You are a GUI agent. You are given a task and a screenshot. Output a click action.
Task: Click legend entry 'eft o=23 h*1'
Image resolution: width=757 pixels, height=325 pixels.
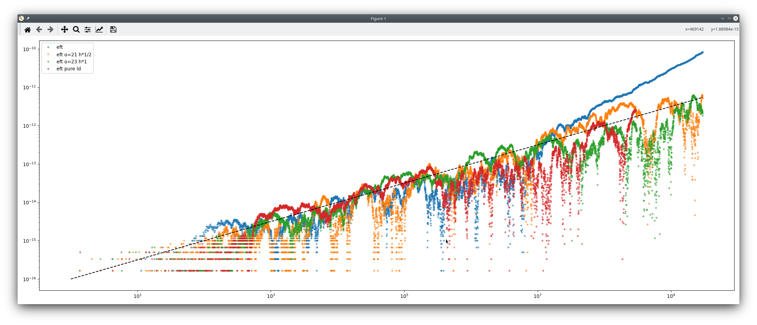click(x=71, y=61)
